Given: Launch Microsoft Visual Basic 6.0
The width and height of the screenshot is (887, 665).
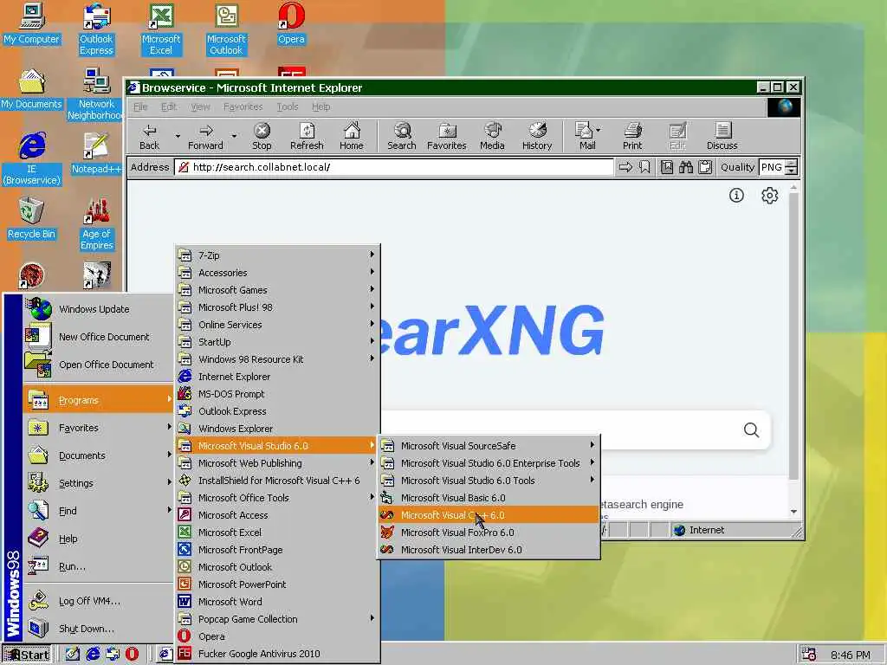Looking at the screenshot, I should point(489,498).
